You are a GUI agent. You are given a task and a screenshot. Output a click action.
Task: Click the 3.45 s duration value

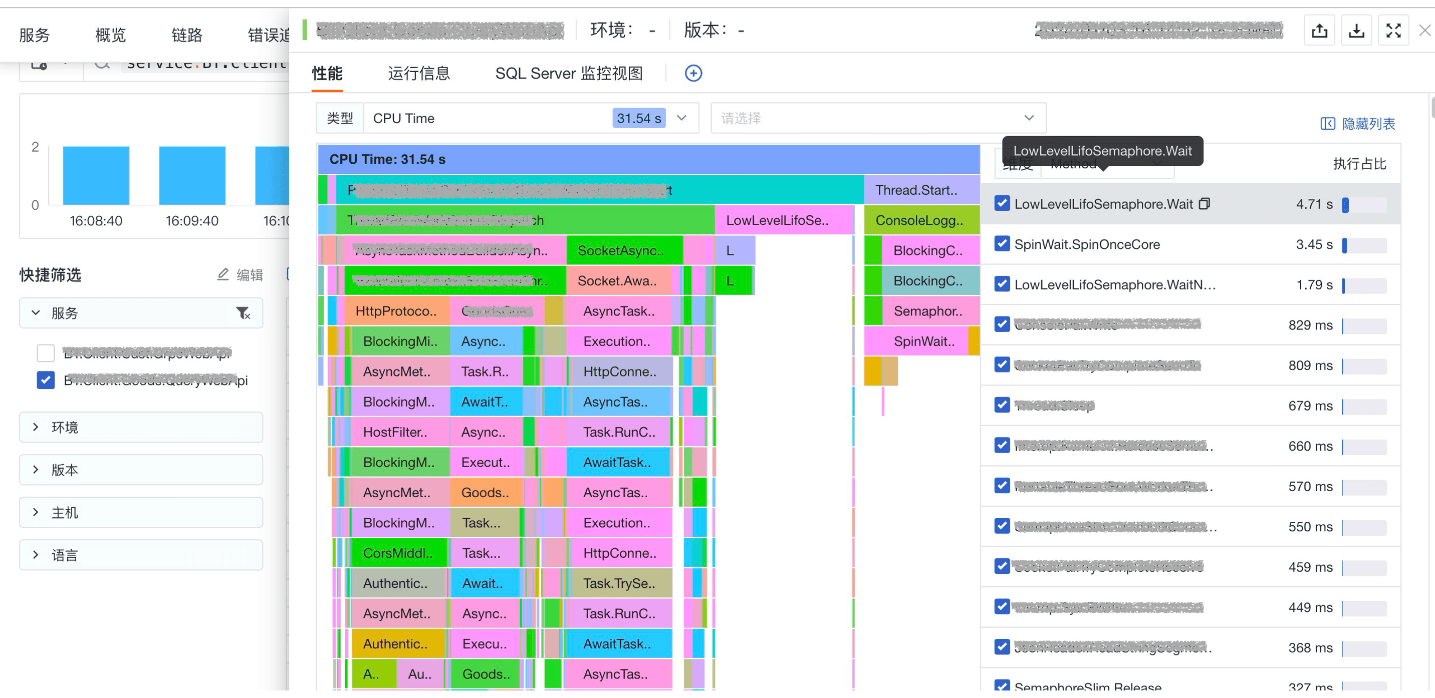[x=1314, y=244]
